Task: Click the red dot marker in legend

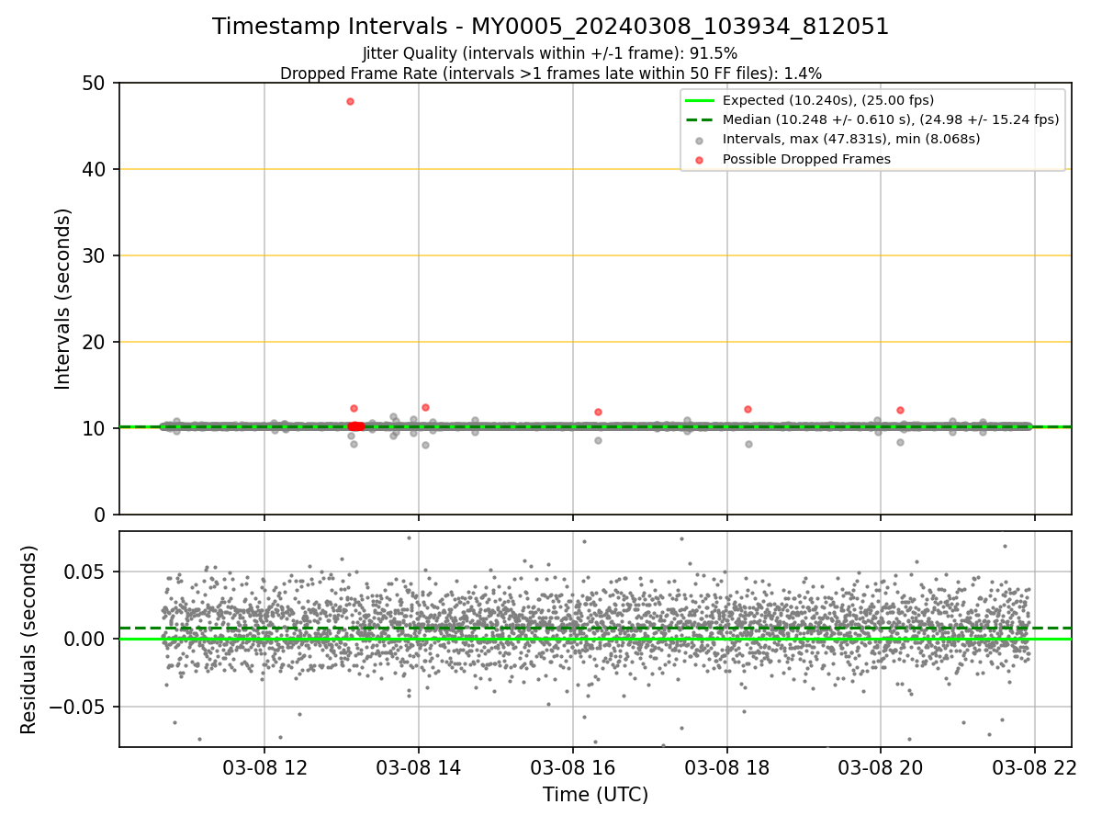Action: coord(699,159)
